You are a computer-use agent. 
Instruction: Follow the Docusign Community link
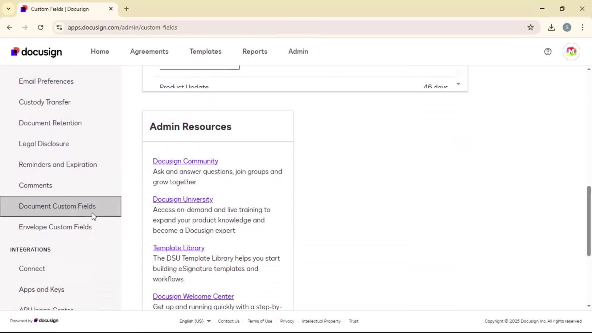click(186, 161)
